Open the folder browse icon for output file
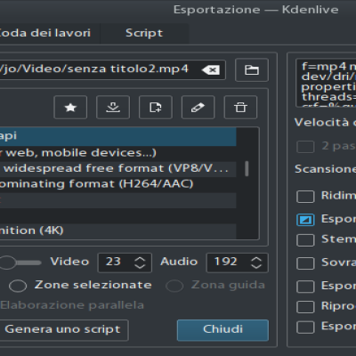The height and width of the screenshot is (356, 356). [x=252, y=70]
